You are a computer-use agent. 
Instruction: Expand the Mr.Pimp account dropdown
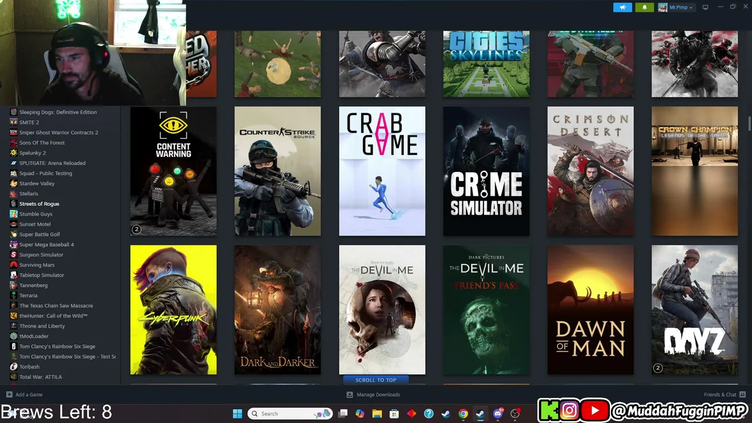coord(676,7)
